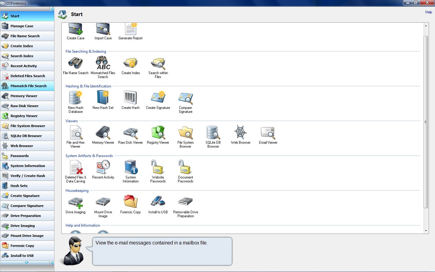This screenshot has height=272, width=435.
Task: Open the File Name Search binoculars icon in the main panel
Action: (x=76, y=63)
